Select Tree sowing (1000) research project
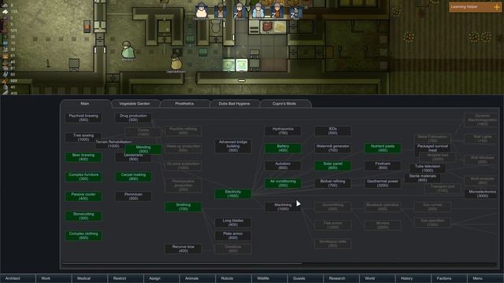Image resolution: width=504 pixels, height=283 pixels. tap(83, 138)
